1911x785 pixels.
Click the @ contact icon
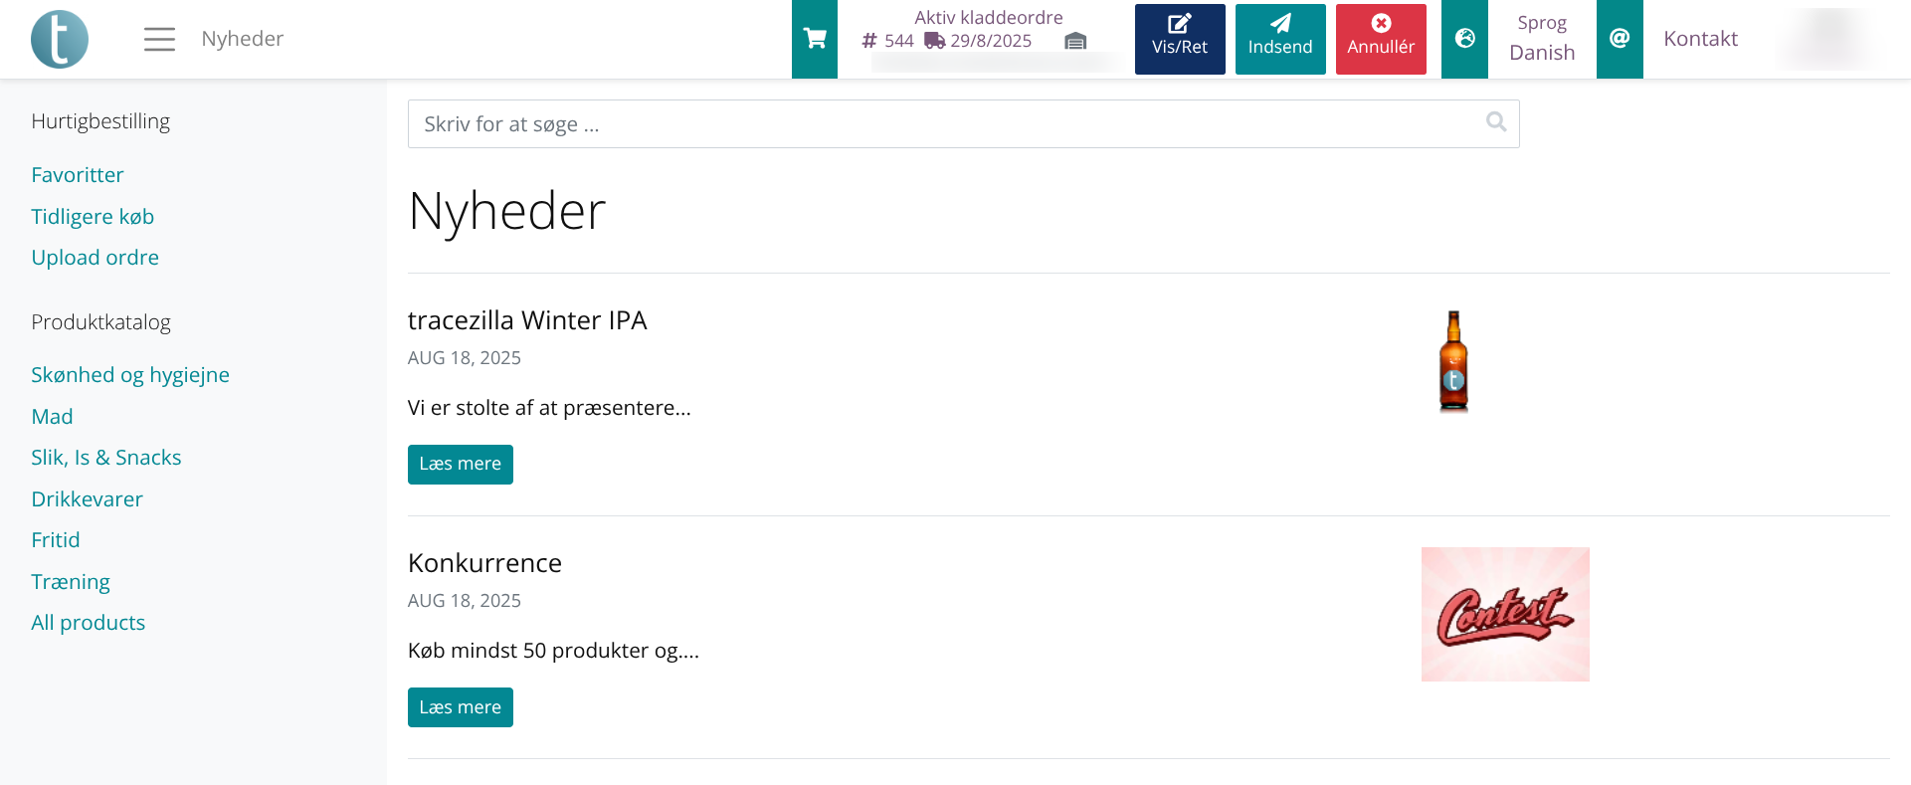(x=1620, y=39)
